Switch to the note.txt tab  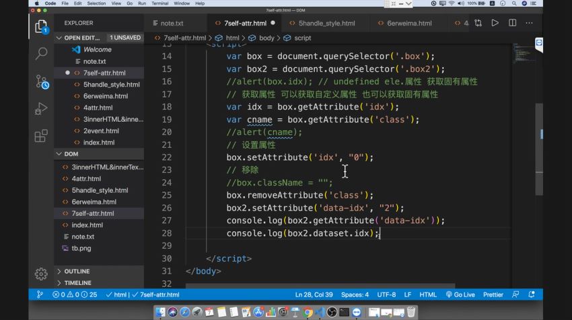click(172, 23)
